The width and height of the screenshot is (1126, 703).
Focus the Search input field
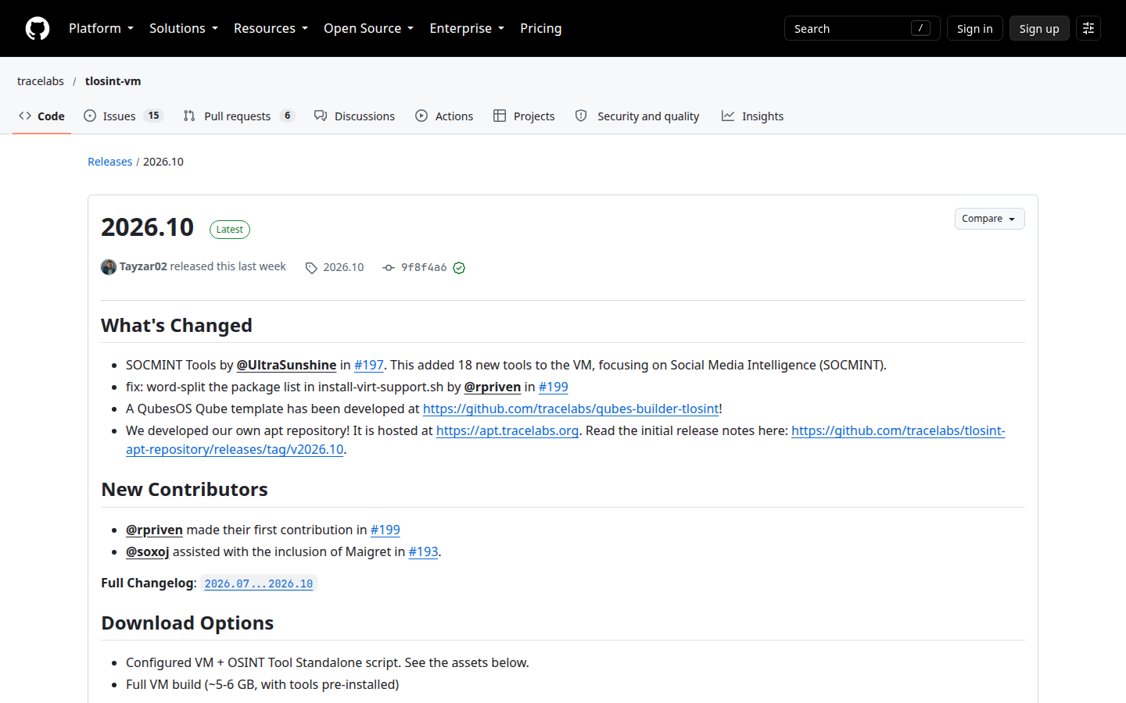tap(862, 28)
